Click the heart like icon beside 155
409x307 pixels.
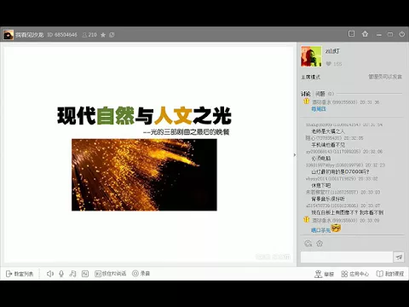[x=328, y=64]
